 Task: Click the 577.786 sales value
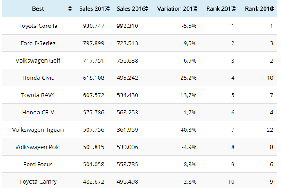point(93,113)
